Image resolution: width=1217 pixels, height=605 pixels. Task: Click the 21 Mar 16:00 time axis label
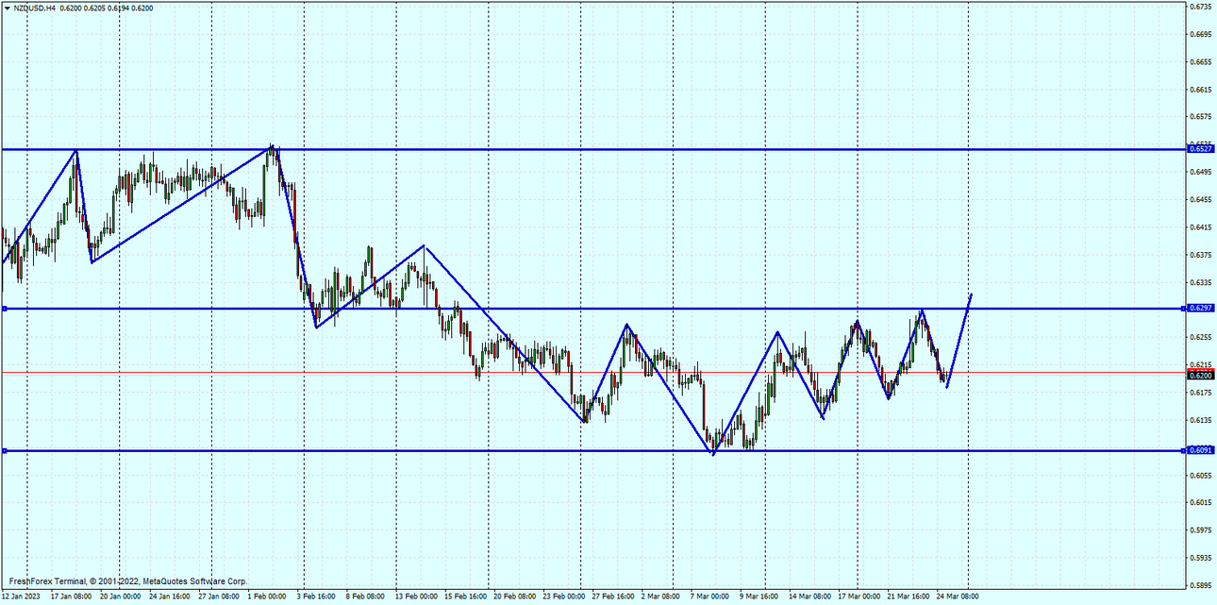909,597
